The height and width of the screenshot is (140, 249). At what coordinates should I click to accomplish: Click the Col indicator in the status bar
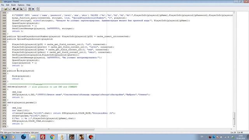240,133
